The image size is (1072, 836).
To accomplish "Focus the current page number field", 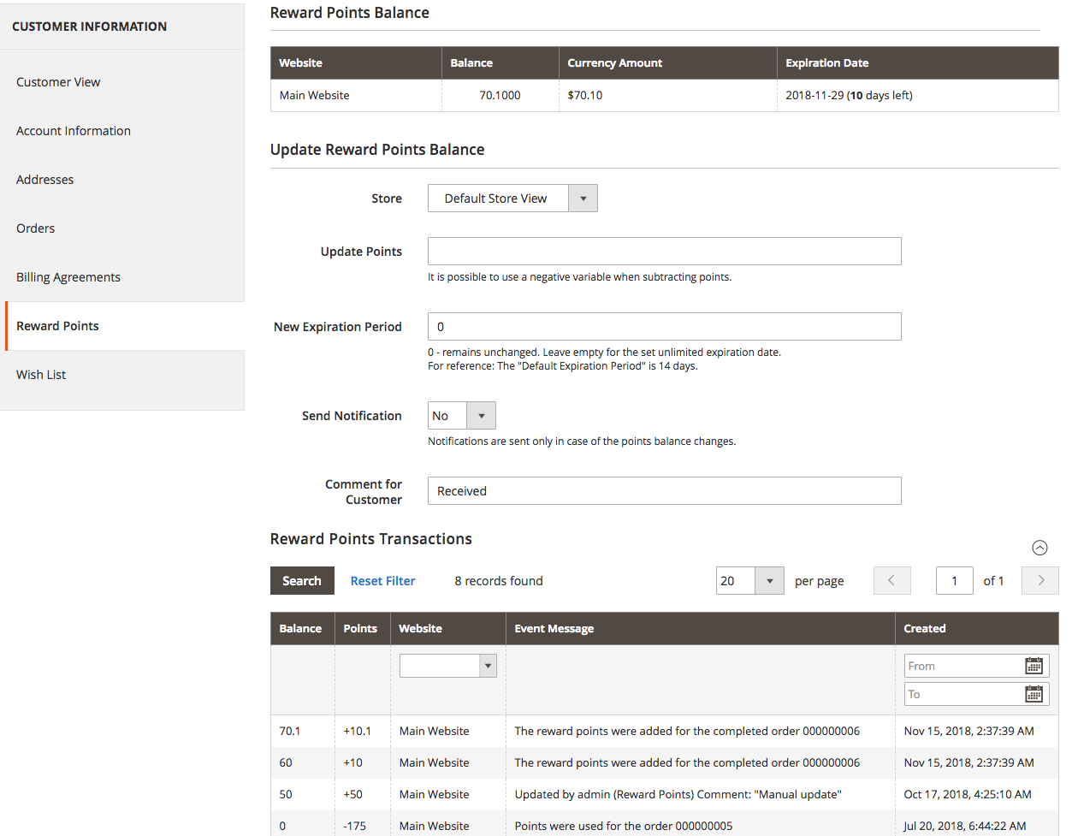I will click(x=955, y=580).
